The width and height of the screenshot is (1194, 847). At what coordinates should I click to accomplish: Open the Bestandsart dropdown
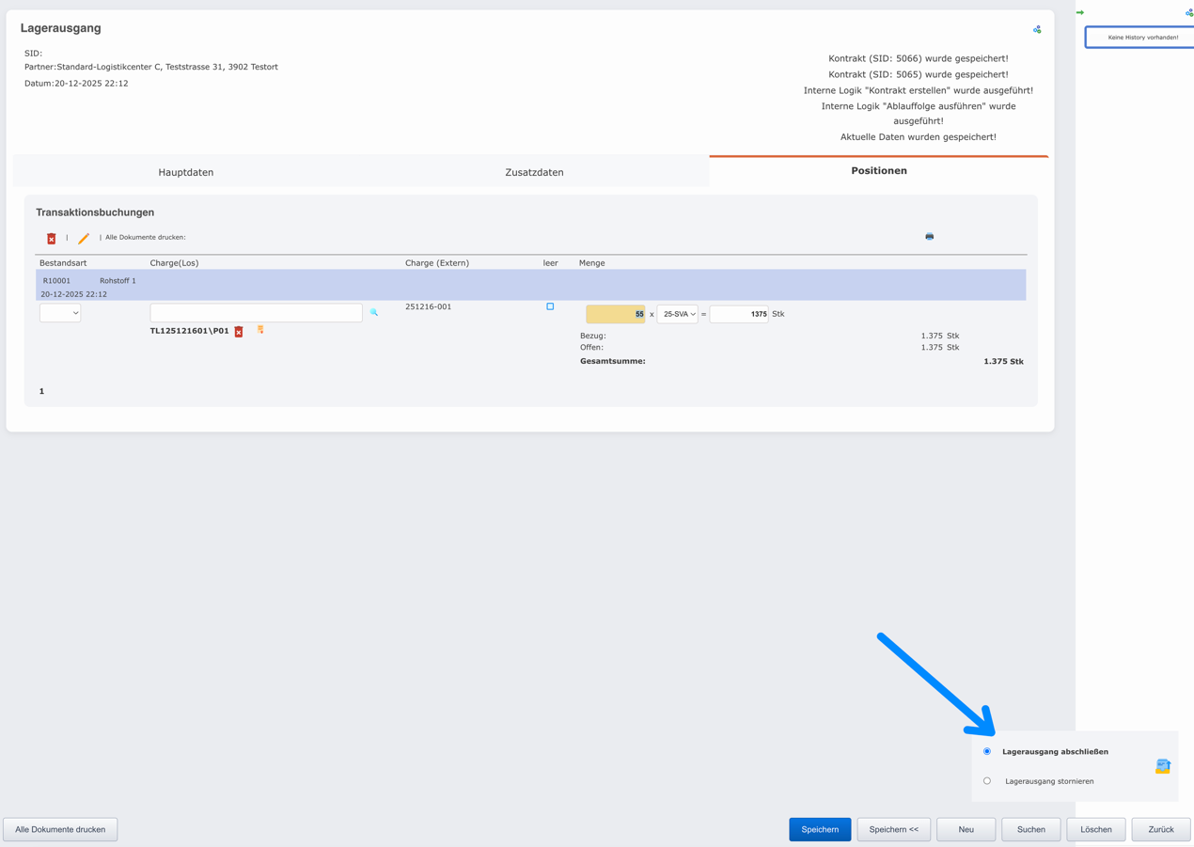pyautogui.click(x=60, y=313)
